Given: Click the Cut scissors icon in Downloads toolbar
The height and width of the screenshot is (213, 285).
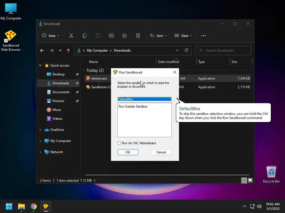Looking at the screenshot, I should (71, 36).
